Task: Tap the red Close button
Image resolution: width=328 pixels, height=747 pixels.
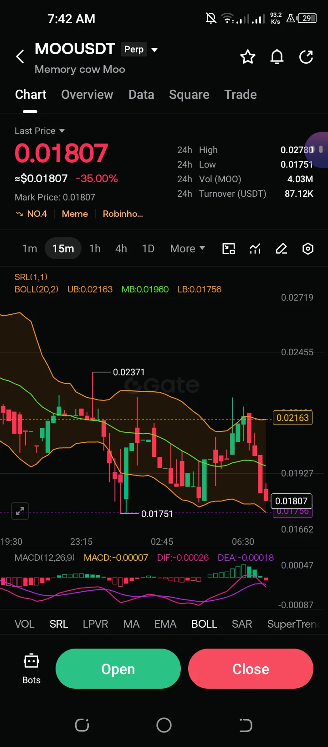Action: pyautogui.click(x=251, y=669)
